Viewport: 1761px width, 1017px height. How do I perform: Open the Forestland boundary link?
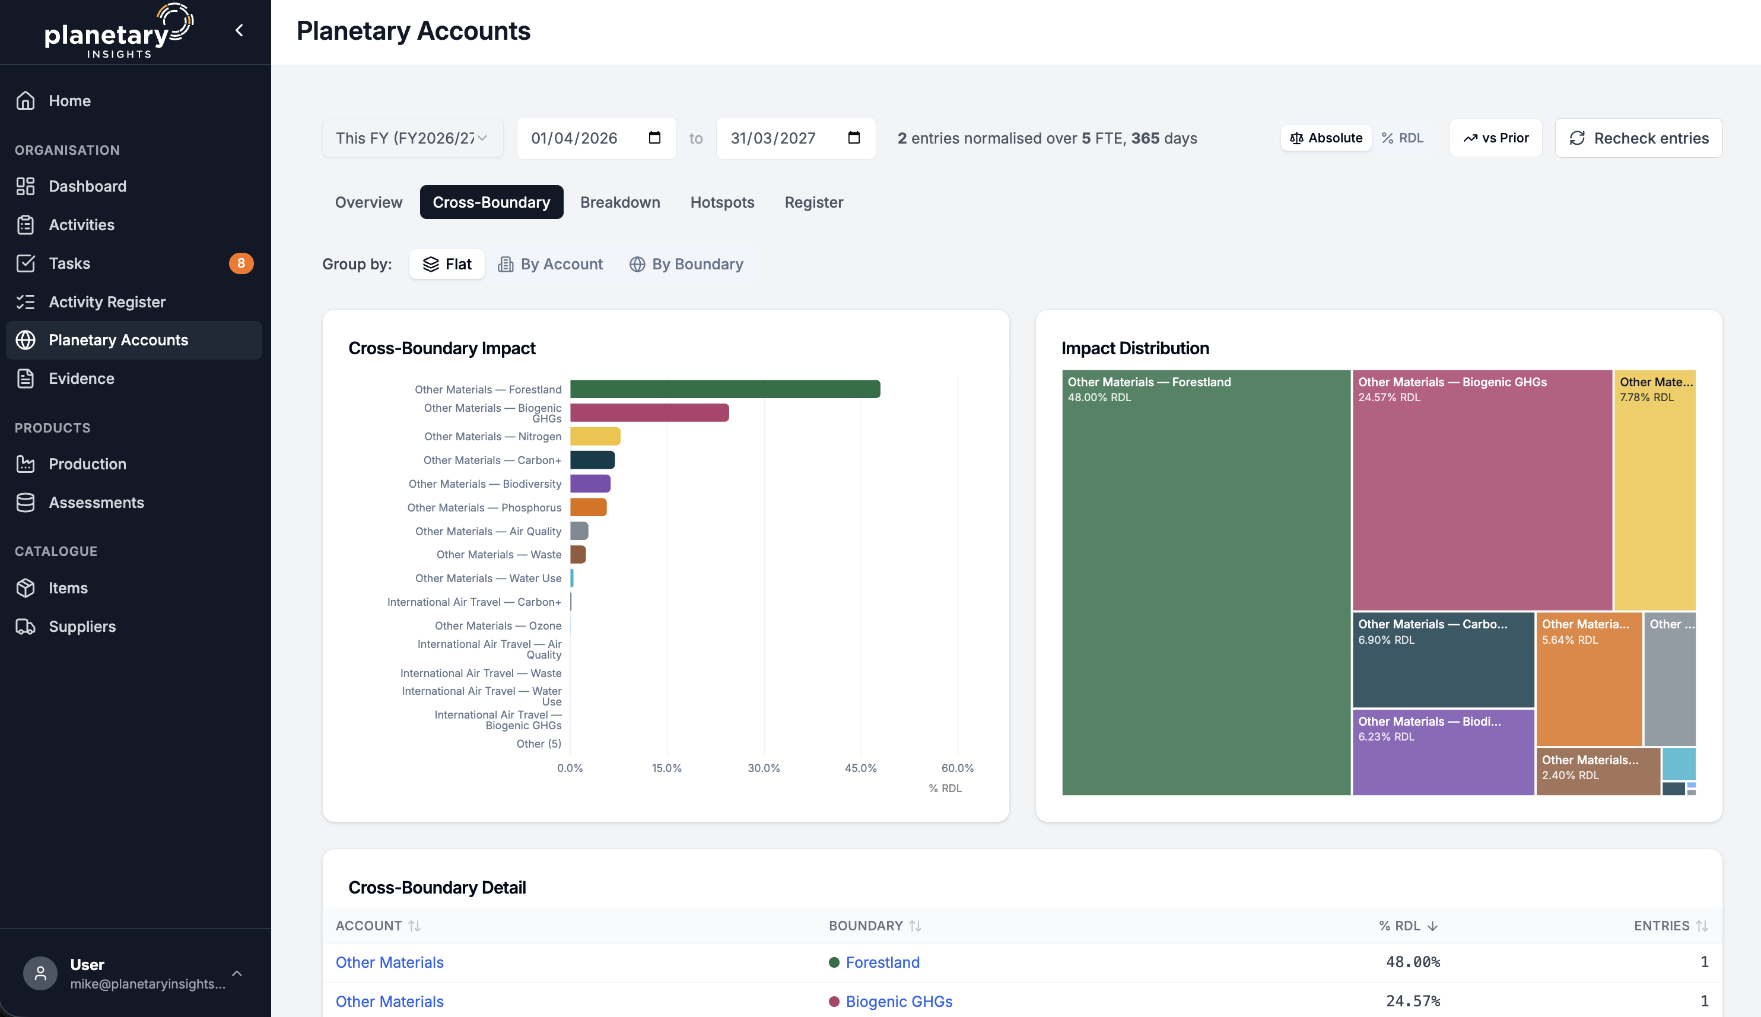tap(883, 962)
